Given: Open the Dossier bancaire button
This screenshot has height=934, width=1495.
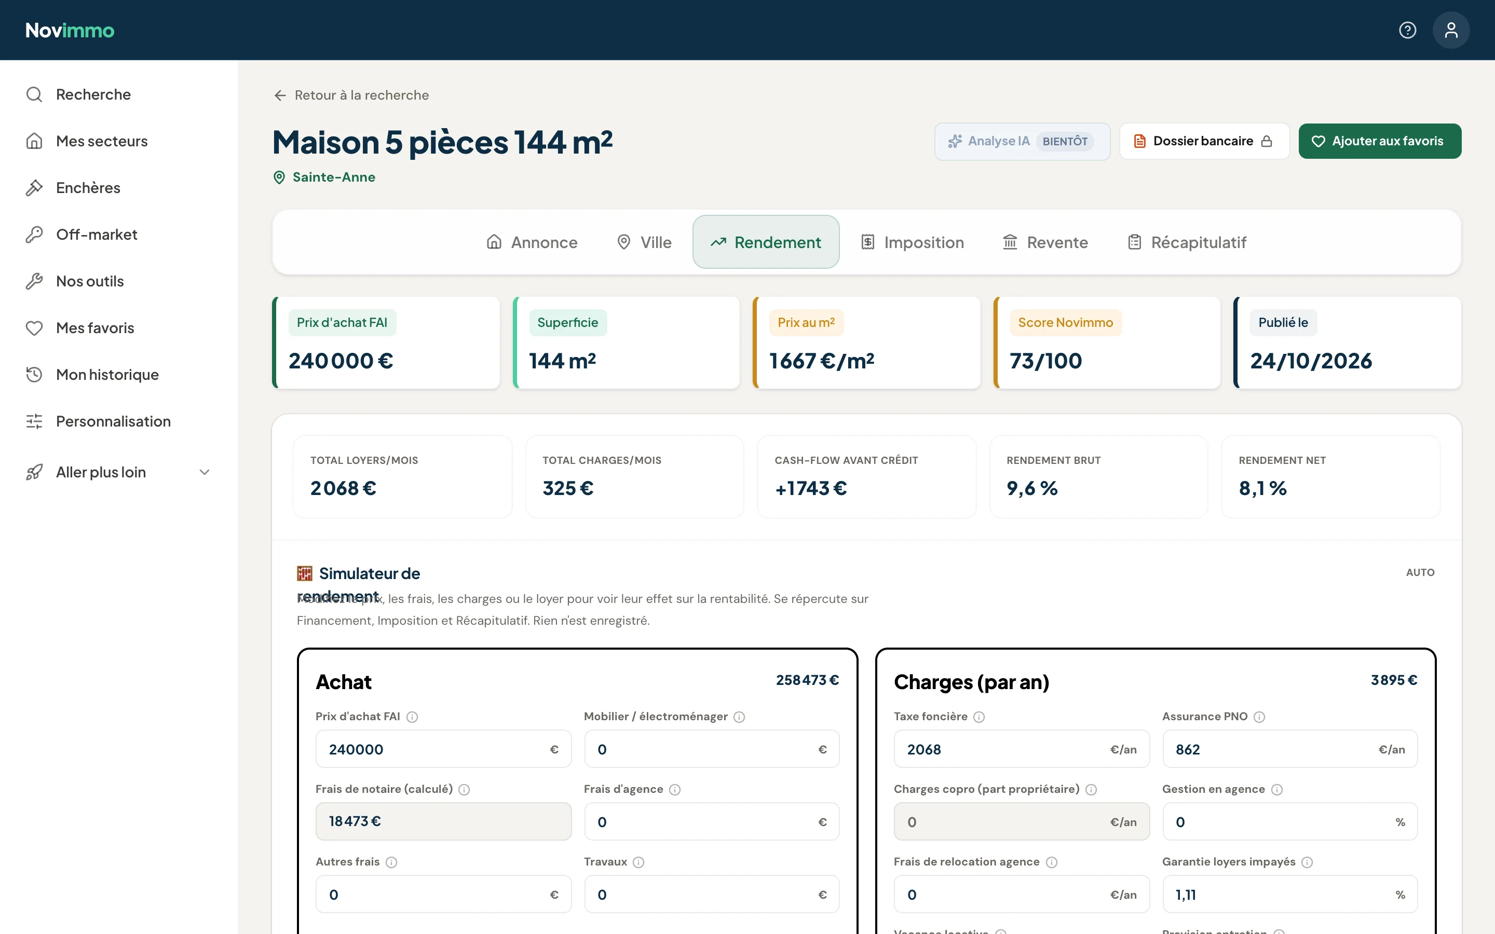Looking at the screenshot, I should pyautogui.click(x=1204, y=141).
